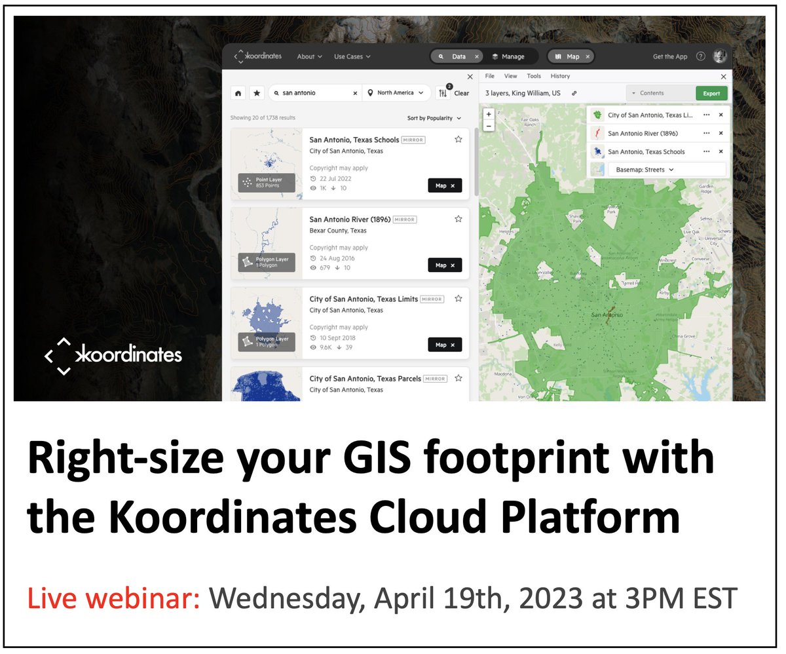Open San Antonio, Texas Schools result title
This screenshot has width=786, height=654.
point(354,140)
